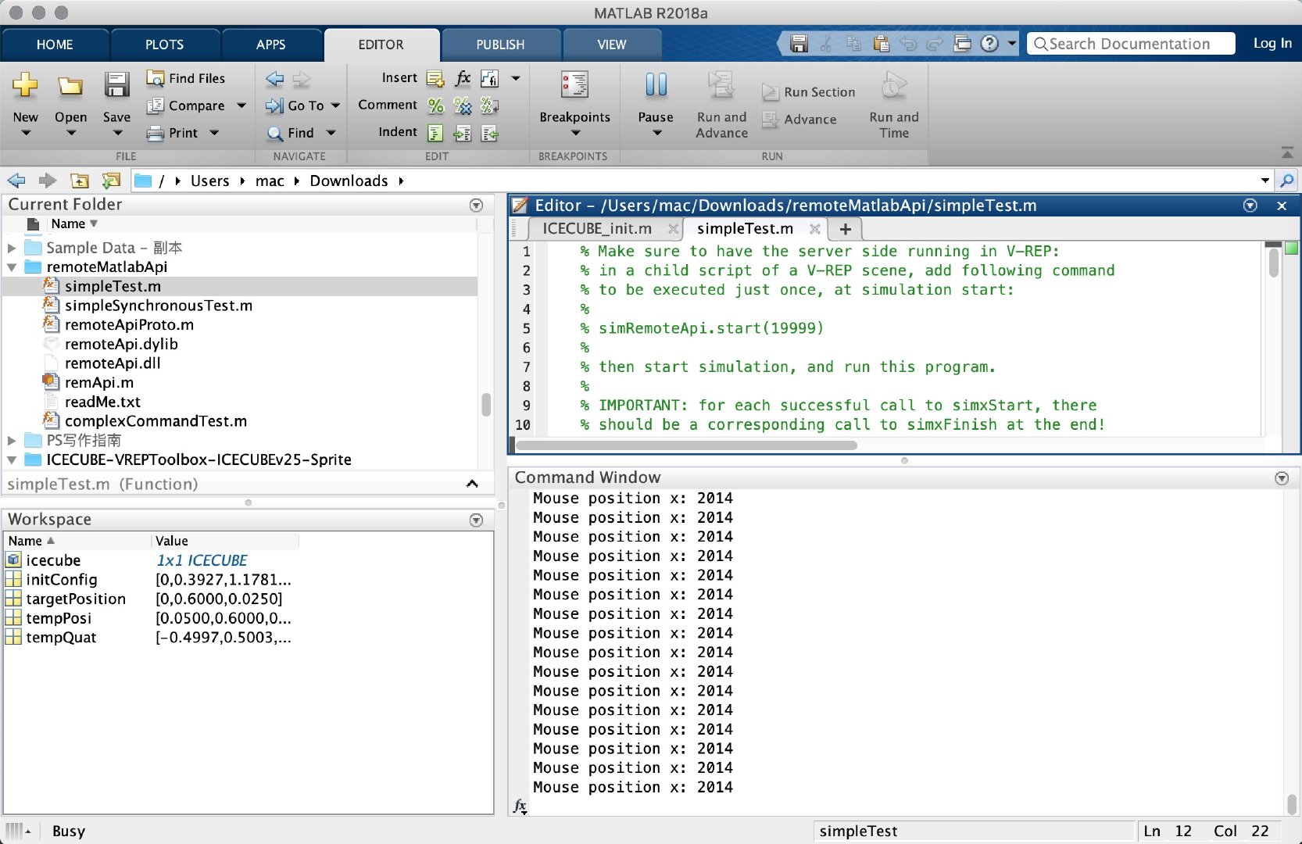This screenshot has height=844, width=1302.
Task: Create a new script using the New icon
Action: point(26,94)
